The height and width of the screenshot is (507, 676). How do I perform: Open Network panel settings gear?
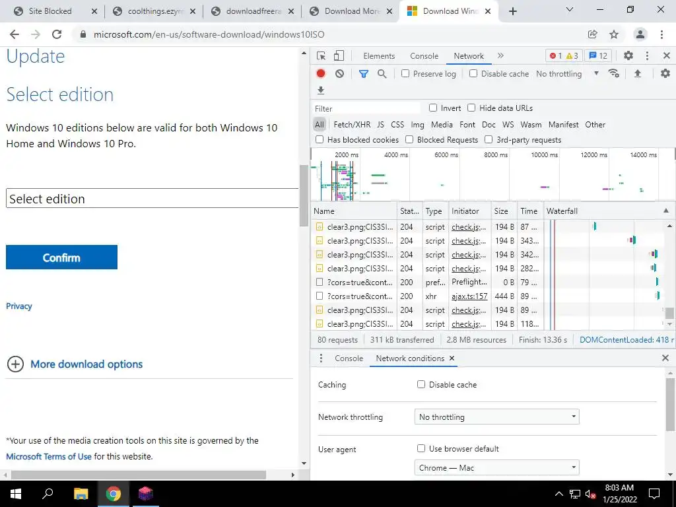[x=665, y=74]
